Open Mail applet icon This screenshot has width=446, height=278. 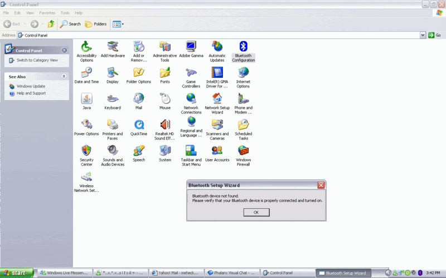pyautogui.click(x=139, y=102)
